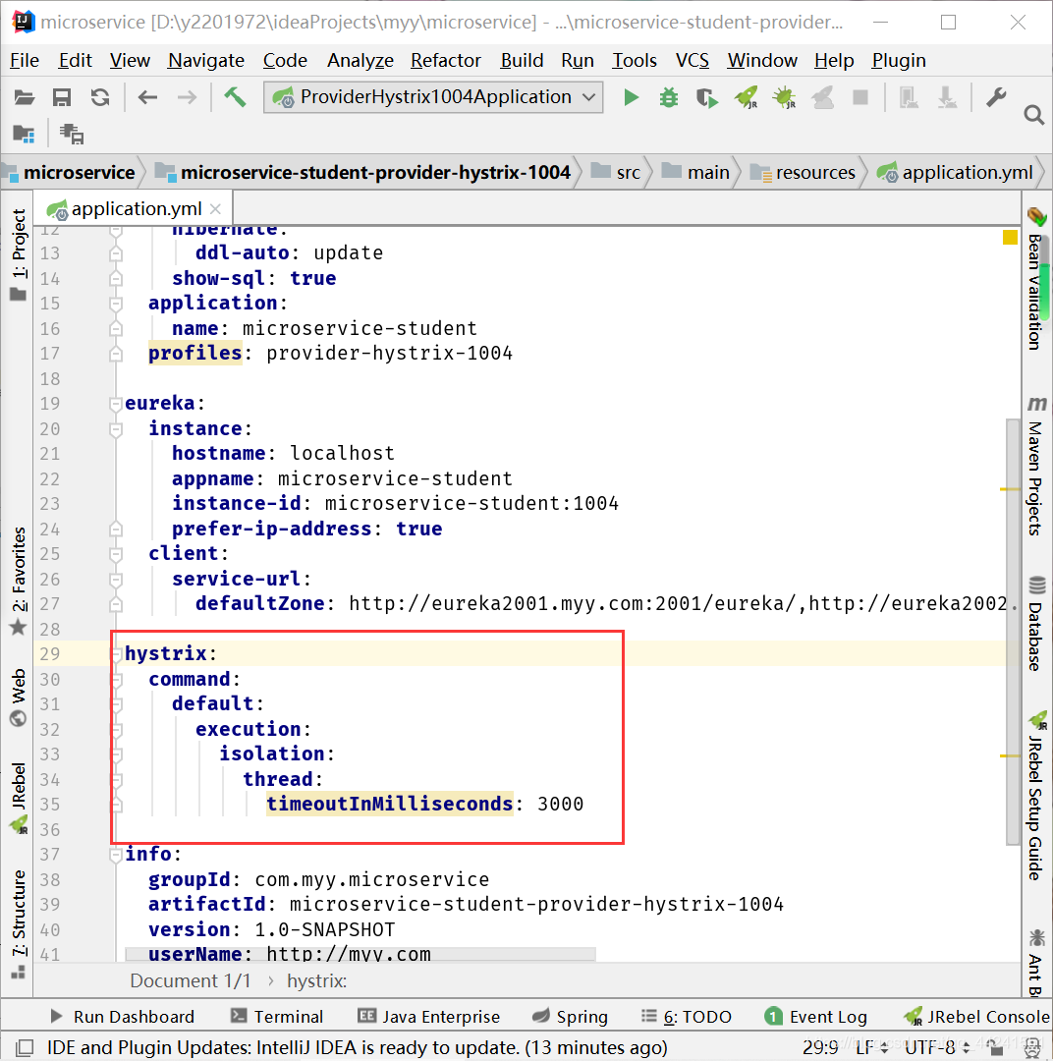Open the Structure tool window

tap(19, 923)
